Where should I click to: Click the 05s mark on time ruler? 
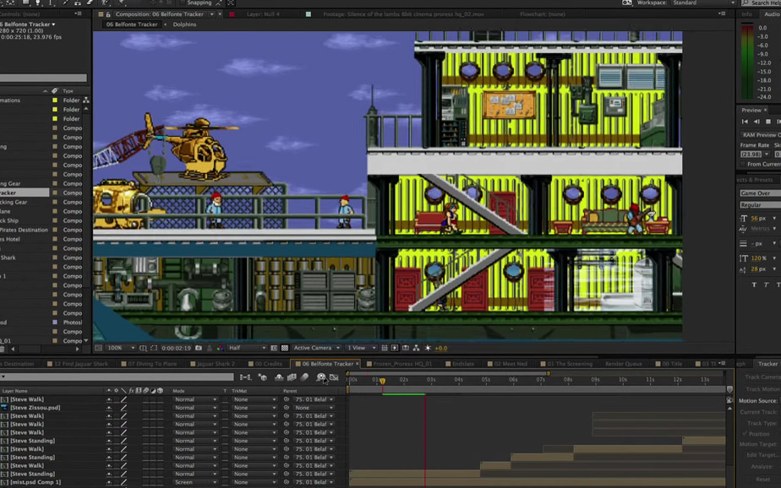point(485,380)
